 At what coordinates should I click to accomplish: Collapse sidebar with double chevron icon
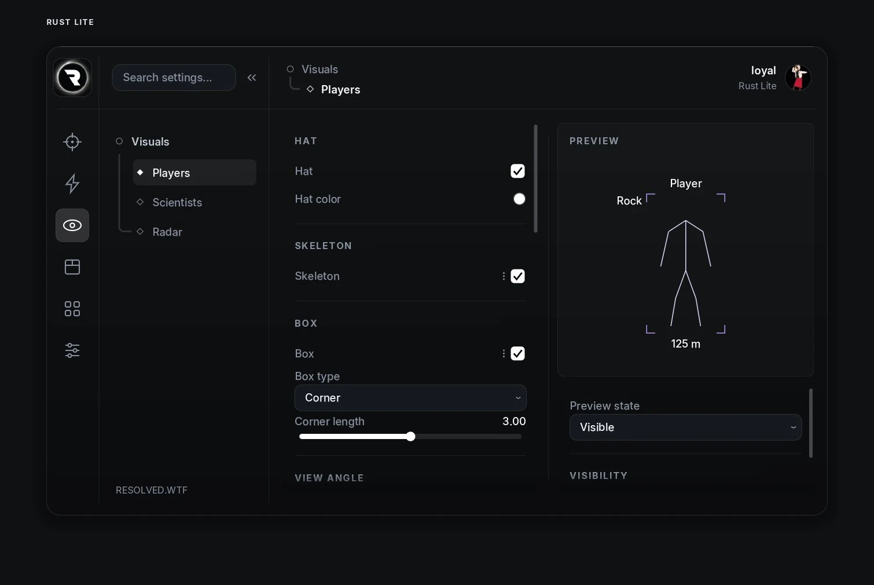click(x=252, y=78)
